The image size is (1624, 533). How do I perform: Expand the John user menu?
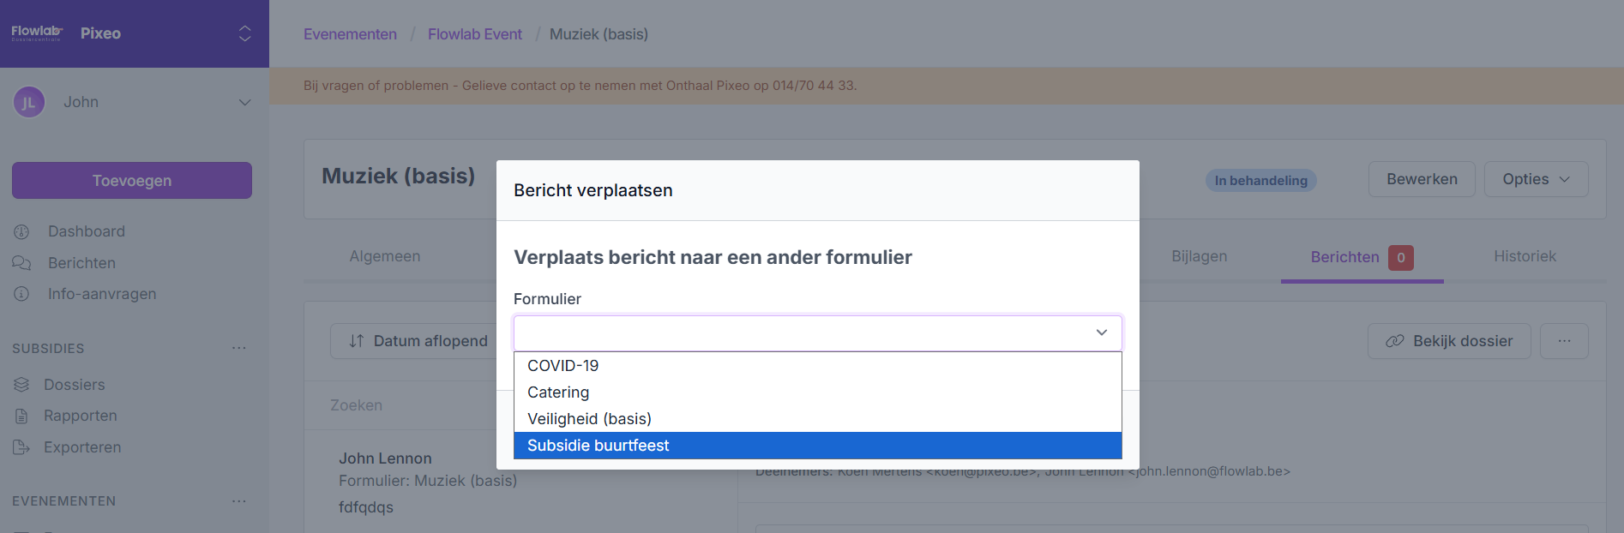[x=244, y=103]
